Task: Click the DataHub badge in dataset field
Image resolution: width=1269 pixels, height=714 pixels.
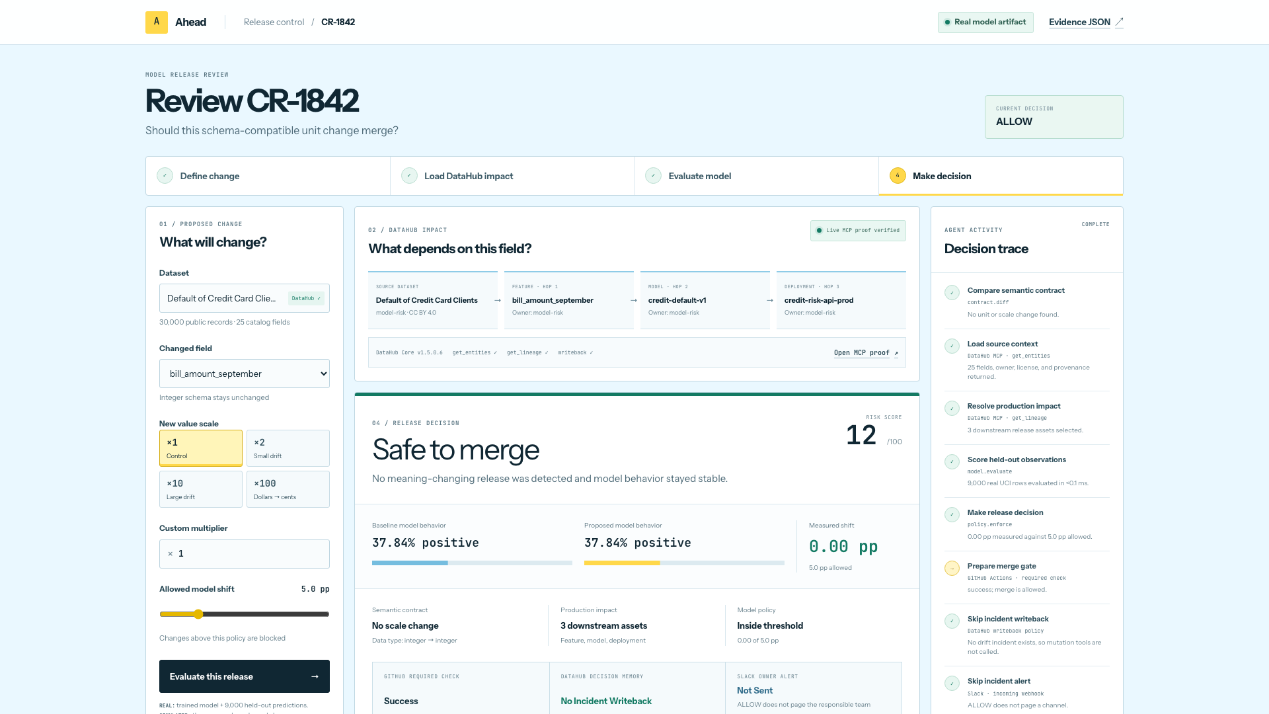Action: (x=306, y=298)
